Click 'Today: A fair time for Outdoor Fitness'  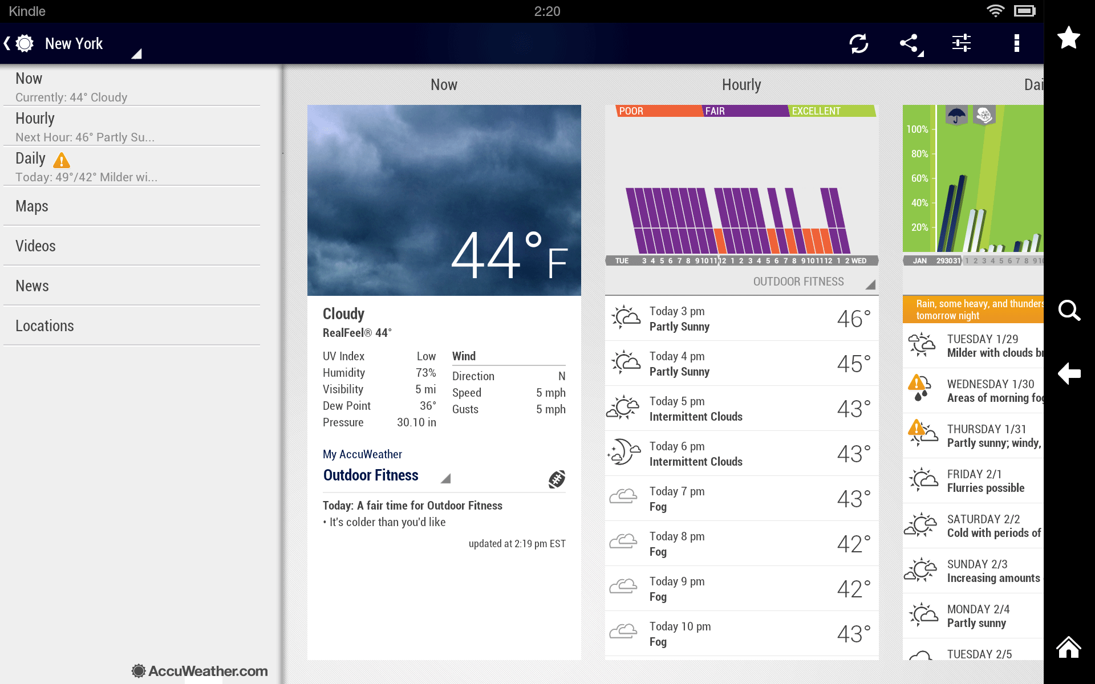pos(412,506)
